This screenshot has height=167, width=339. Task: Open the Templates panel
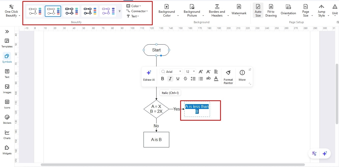7,43
